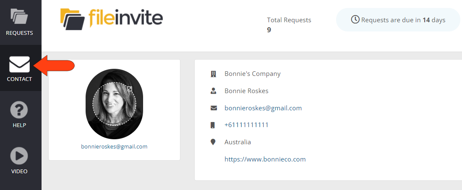Open the Help question mark icon
Screen dimensions: 462x190
(19, 110)
